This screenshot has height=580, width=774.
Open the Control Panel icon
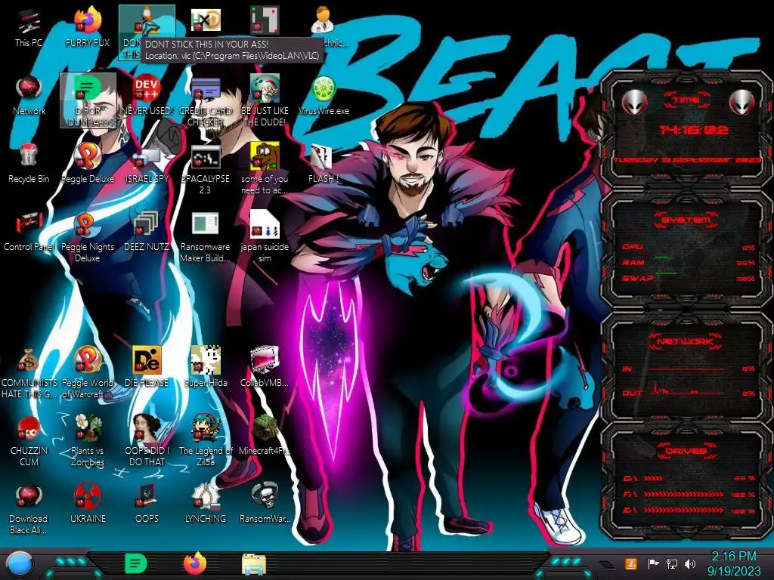click(29, 232)
